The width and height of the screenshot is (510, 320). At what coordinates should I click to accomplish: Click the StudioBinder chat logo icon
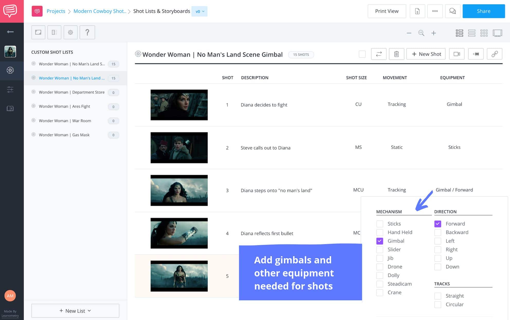(x=10, y=11)
